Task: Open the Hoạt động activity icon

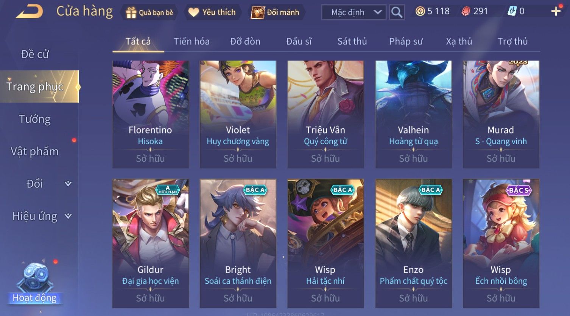Action: pyautogui.click(x=35, y=283)
